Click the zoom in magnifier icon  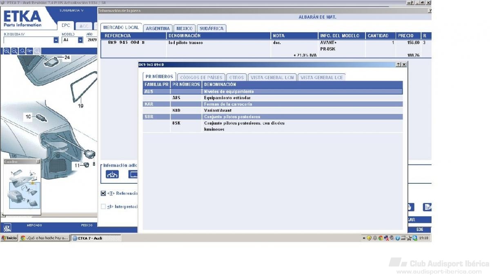[x=7, y=51]
